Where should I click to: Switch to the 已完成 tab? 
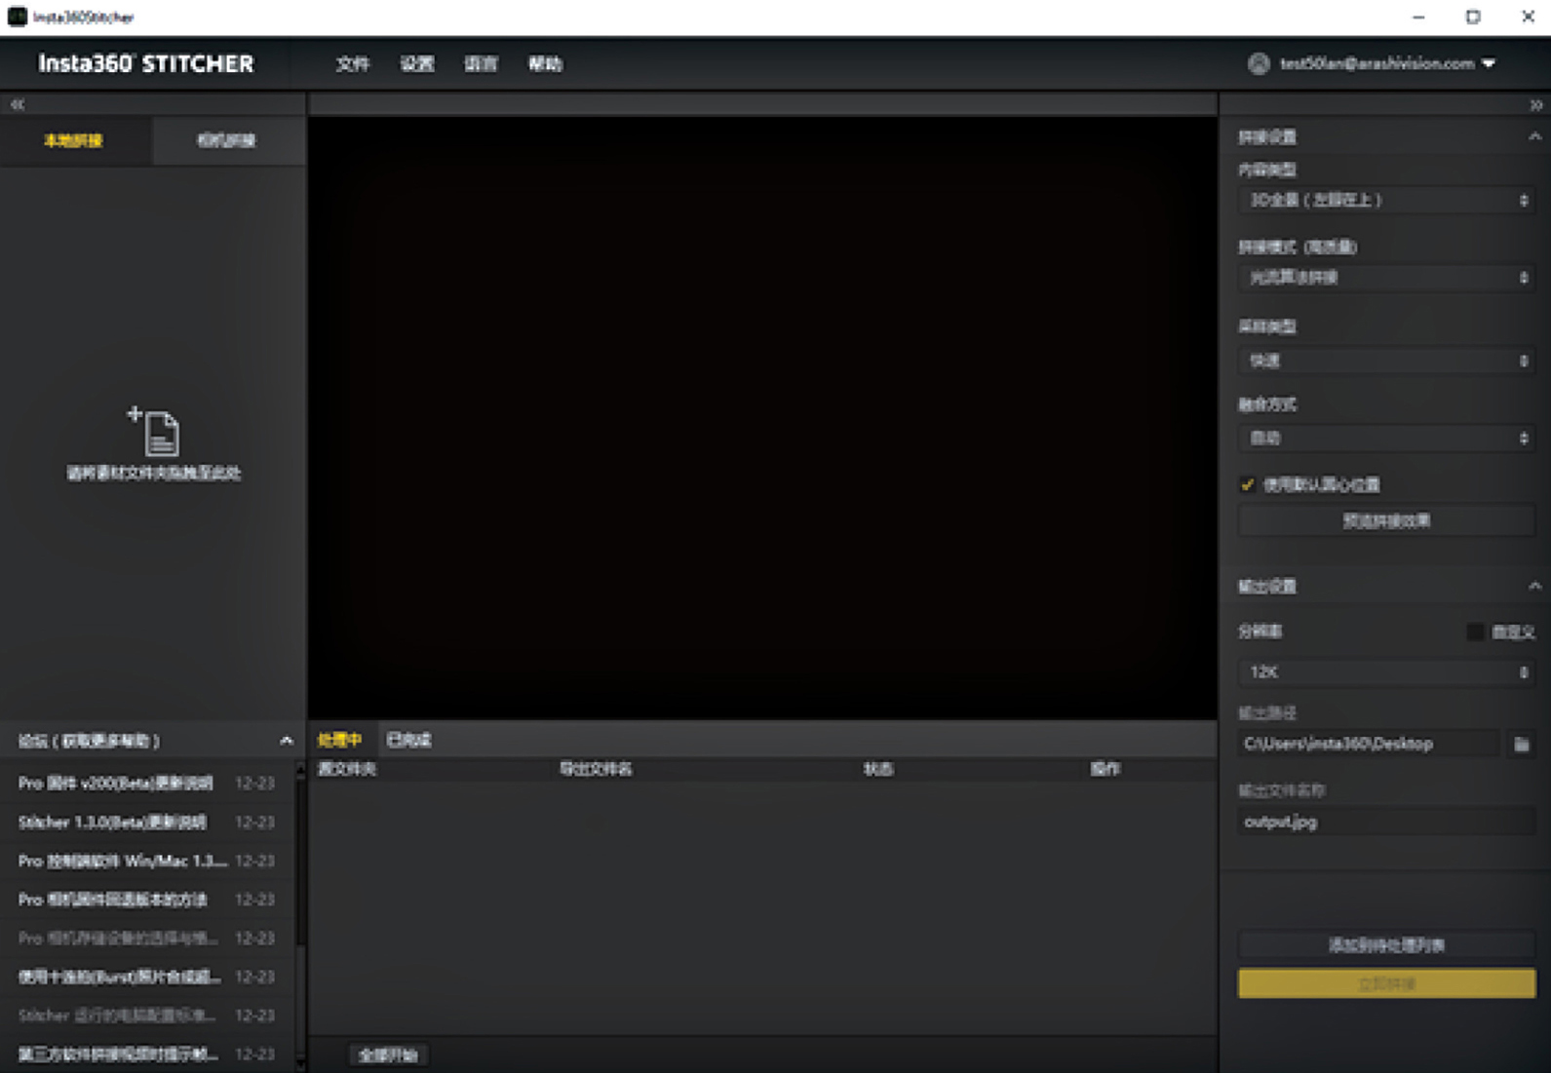coord(408,740)
